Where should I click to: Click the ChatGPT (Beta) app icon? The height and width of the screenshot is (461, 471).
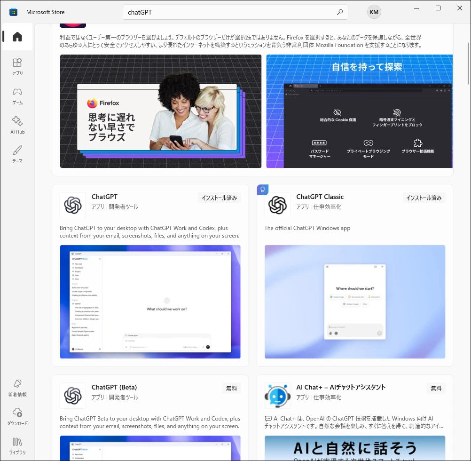[73, 396]
